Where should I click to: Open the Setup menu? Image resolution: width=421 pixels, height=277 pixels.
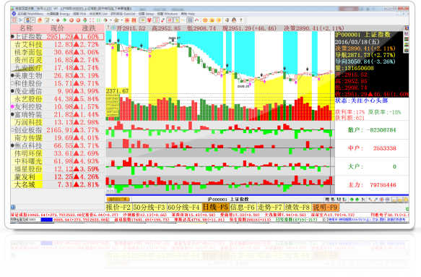tap(147, 14)
